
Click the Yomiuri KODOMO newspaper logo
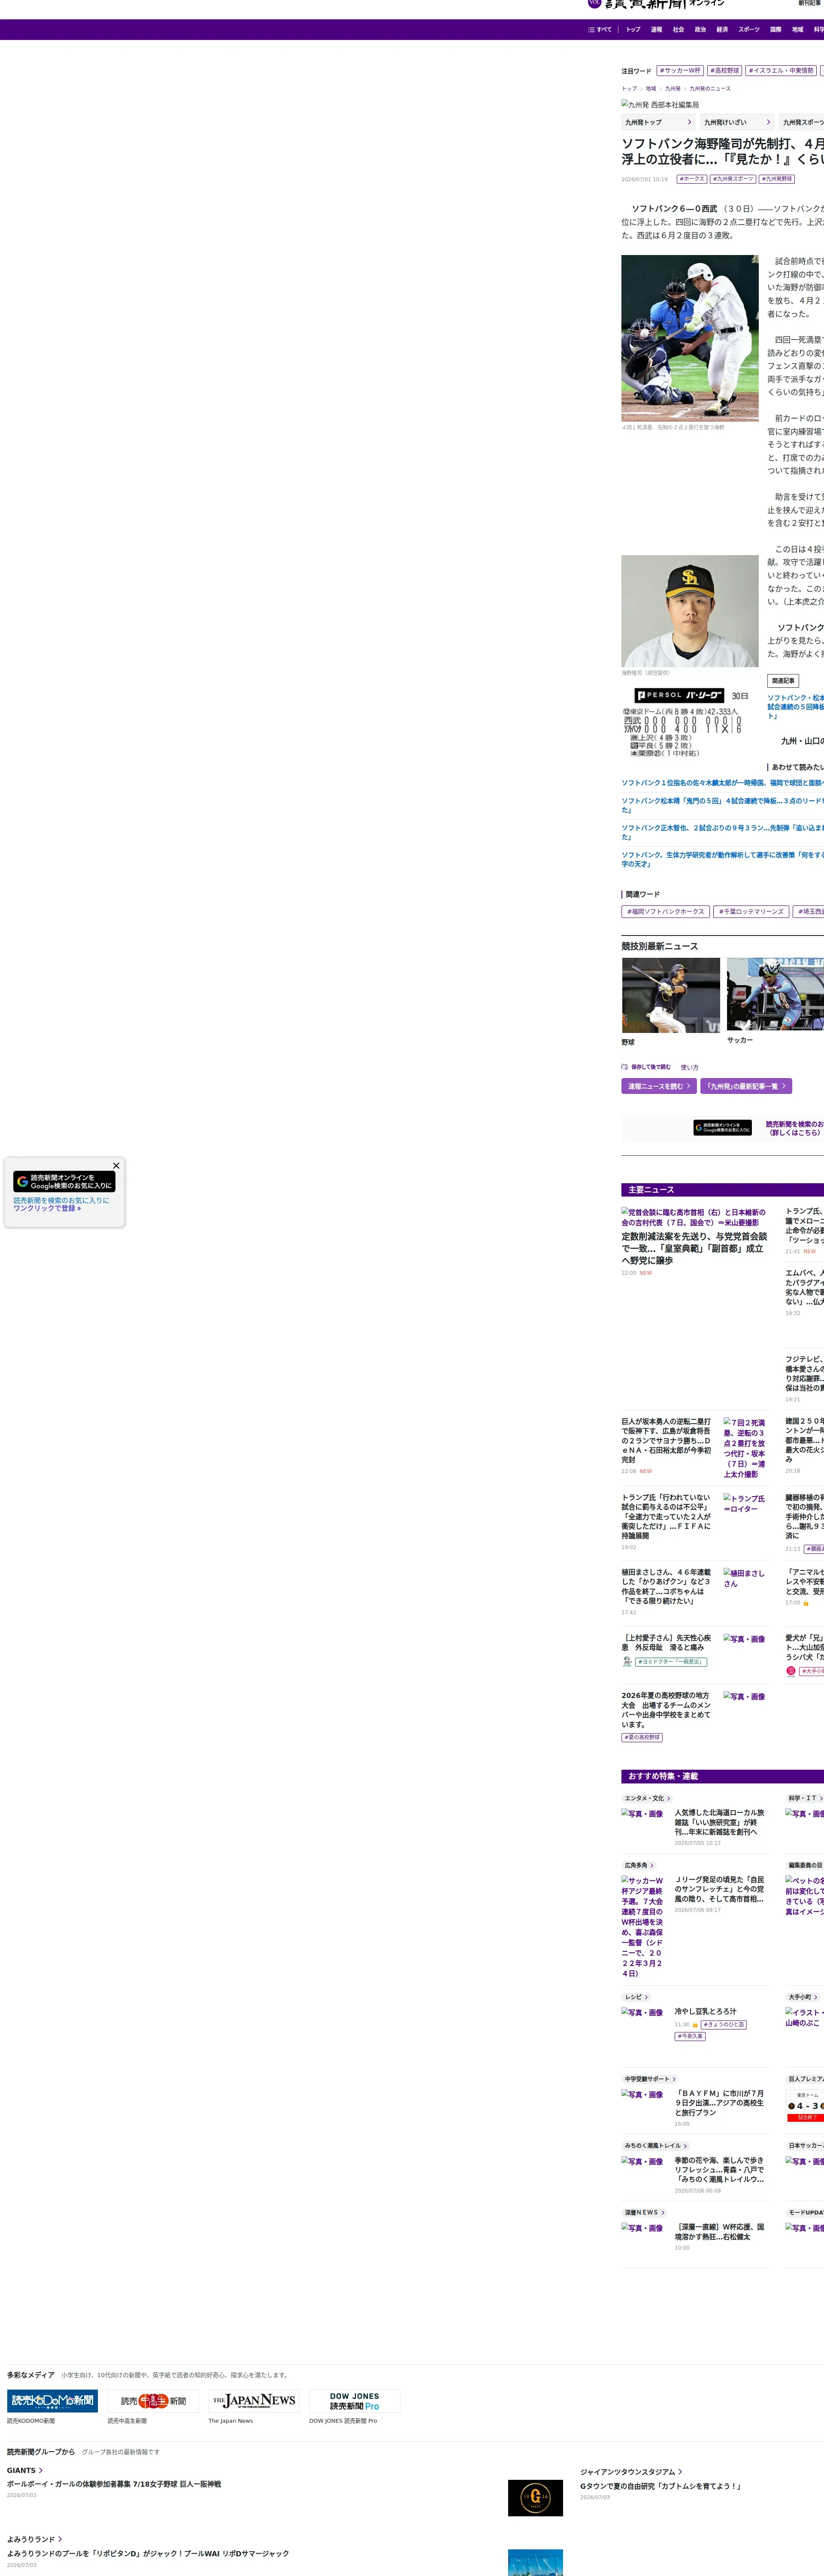coord(52,2400)
